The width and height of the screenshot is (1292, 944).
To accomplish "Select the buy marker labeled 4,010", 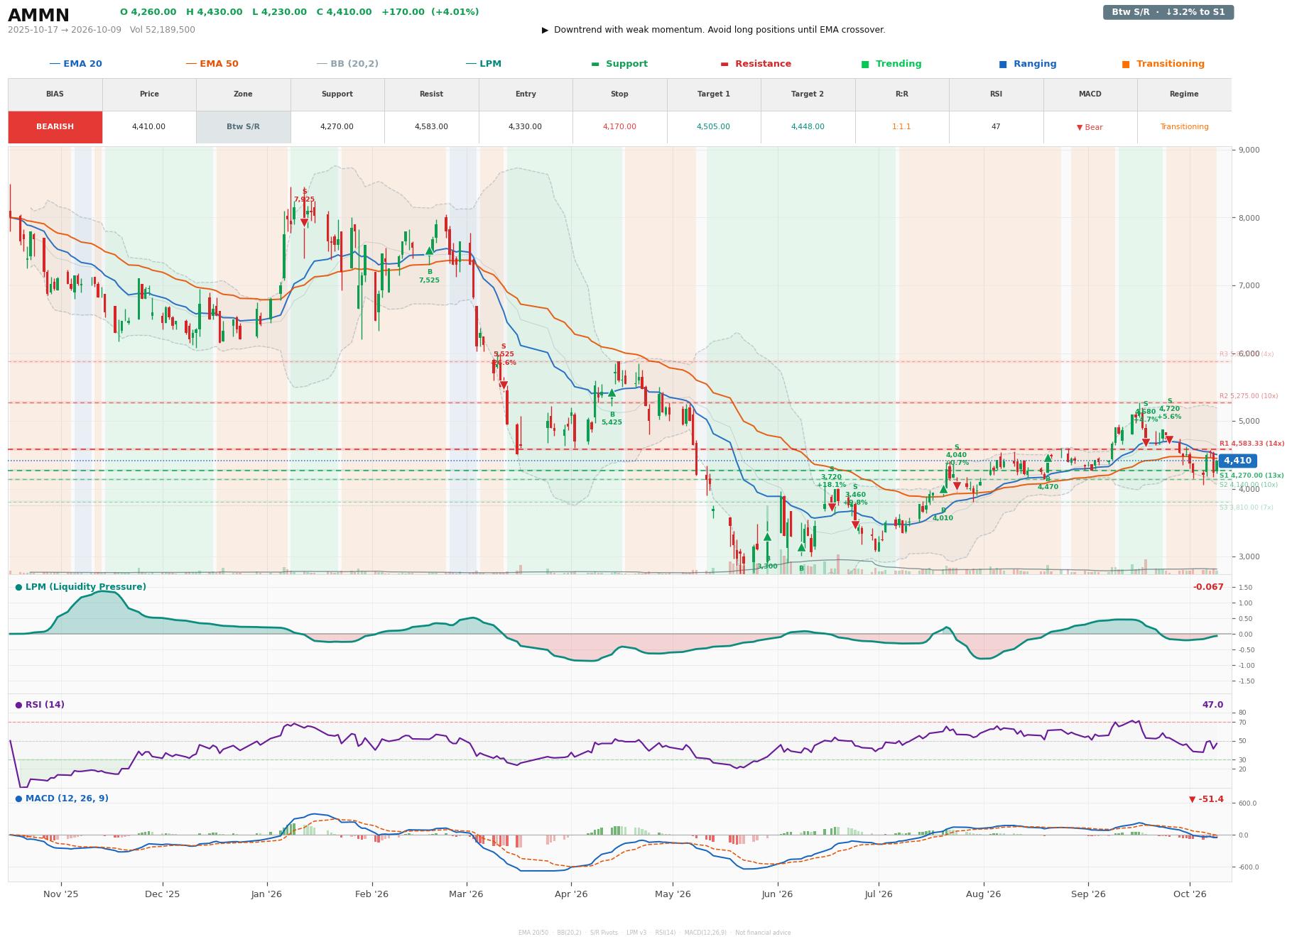I will [x=943, y=489].
